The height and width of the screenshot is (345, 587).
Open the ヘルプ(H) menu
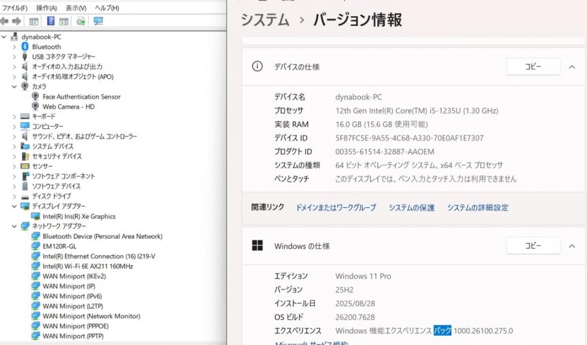click(107, 8)
